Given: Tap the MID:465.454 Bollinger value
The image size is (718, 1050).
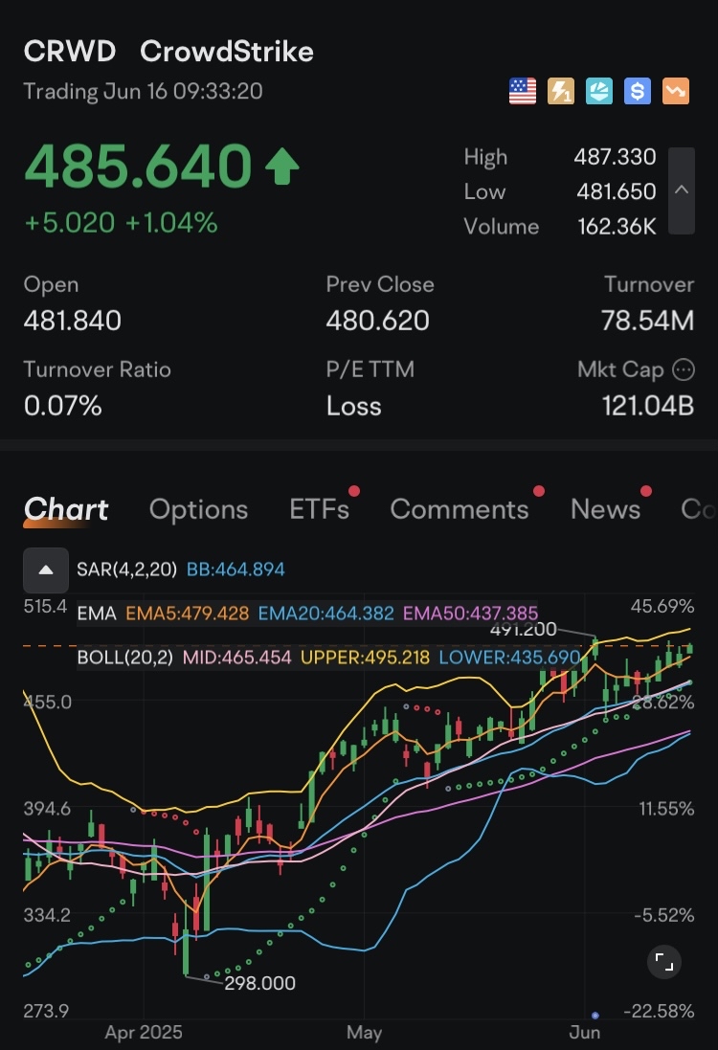Looking at the screenshot, I should (237, 657).
